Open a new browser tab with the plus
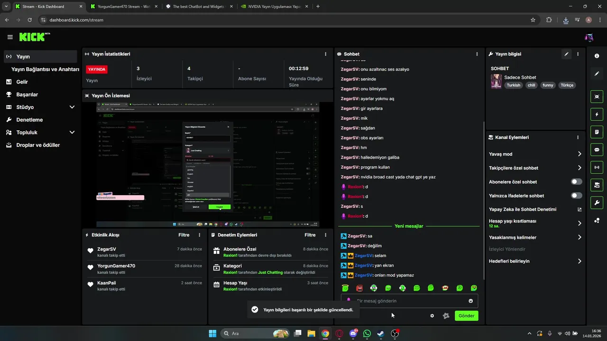 318,7
